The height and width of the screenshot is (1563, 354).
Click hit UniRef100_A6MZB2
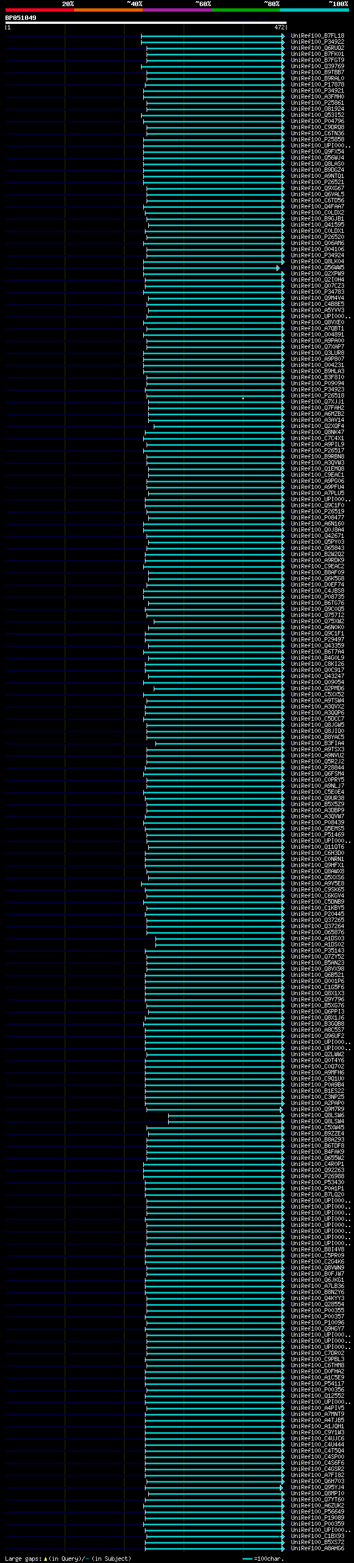[317, 414]
